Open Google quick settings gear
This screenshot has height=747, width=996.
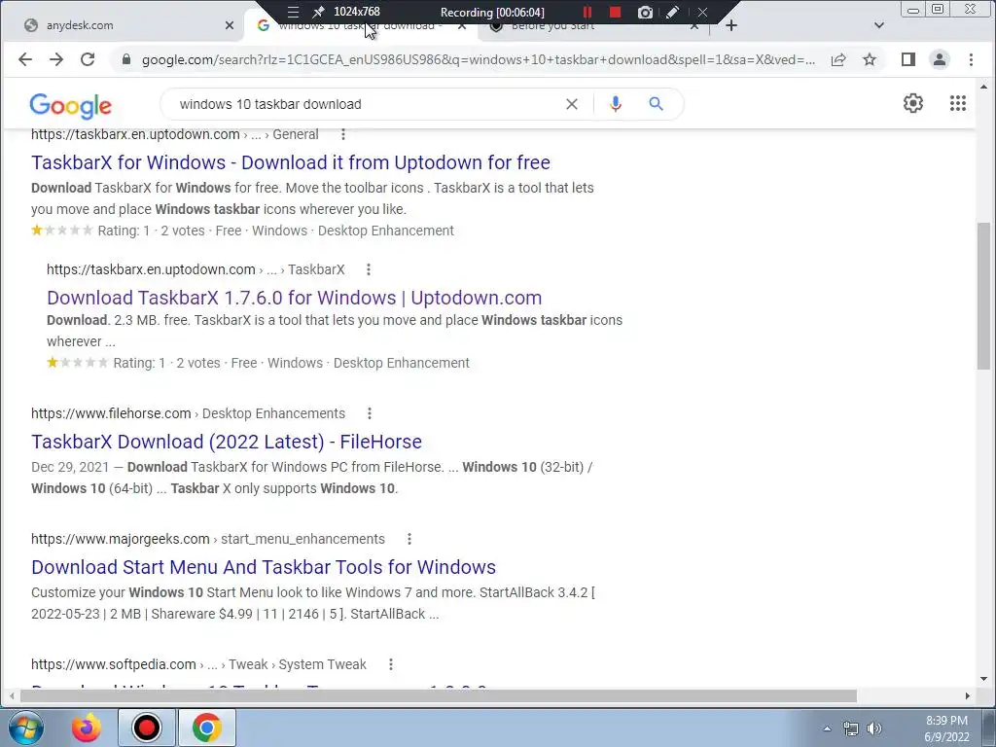[x=912, y=103]
